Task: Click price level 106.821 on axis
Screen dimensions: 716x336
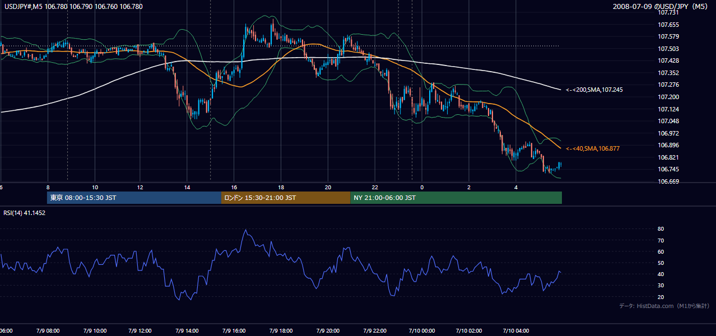Action: pos(668,157)
